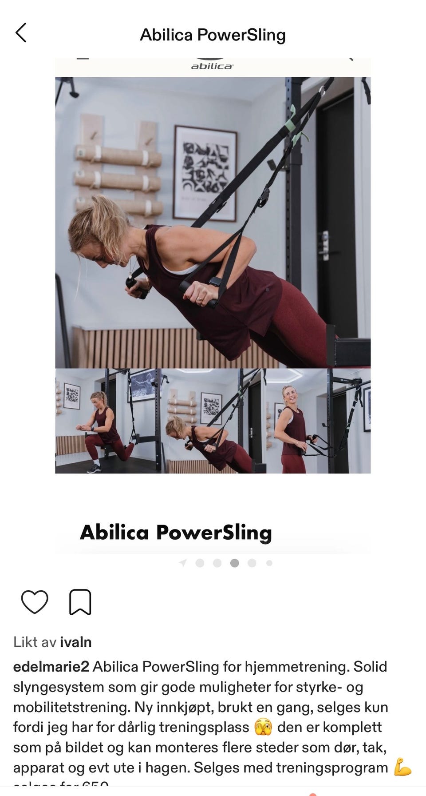Save the post with the bookmark icon
This screenshot has height=796, width=426.
(x=80, y=602)
